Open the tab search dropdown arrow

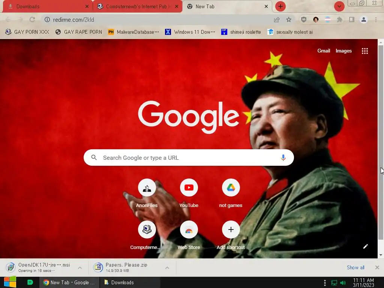(x=339, y=6)
